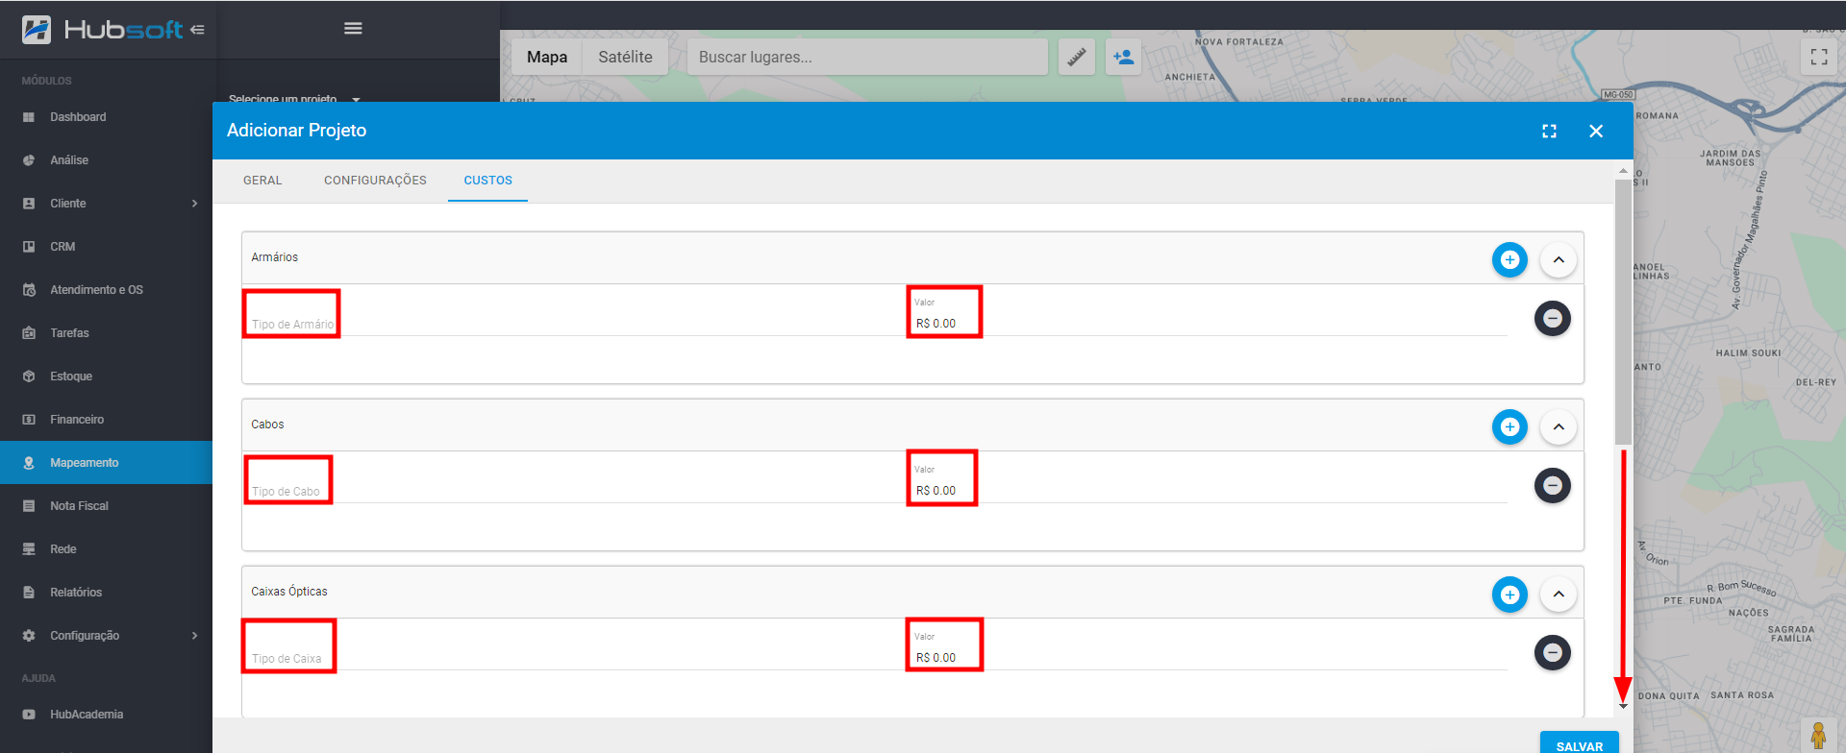This screenshot has width=1846, height=753.
Task: Open the CRM sidebar icon
Action: [x=29, y=247]
